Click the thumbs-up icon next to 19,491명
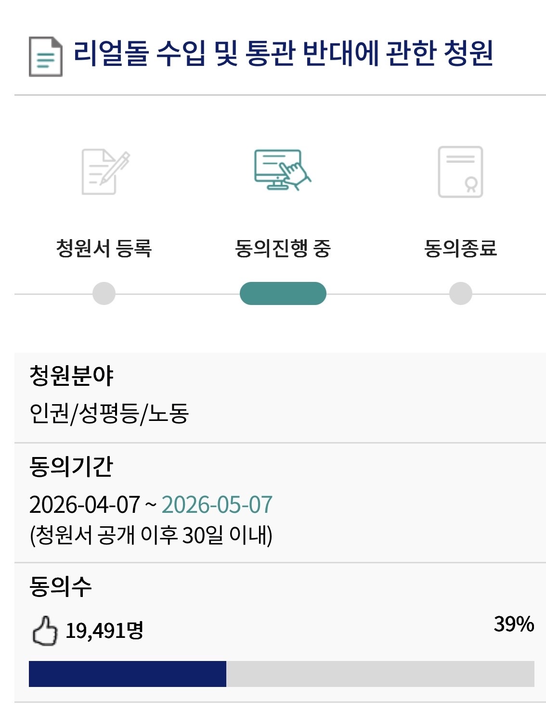This screenshot has height=724, width=546. click(x=44, y=631)
